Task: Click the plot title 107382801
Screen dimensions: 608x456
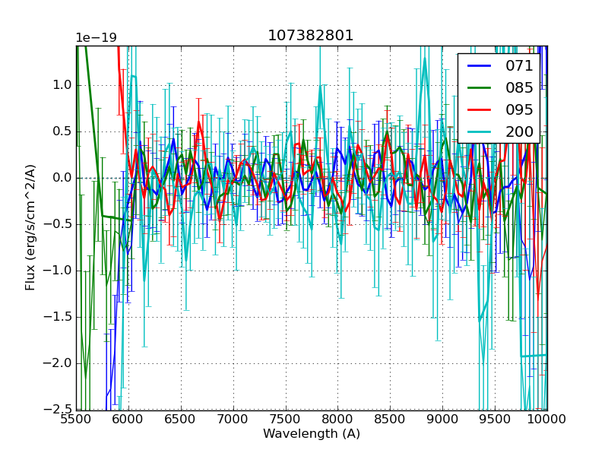Action: click(311, 36)
